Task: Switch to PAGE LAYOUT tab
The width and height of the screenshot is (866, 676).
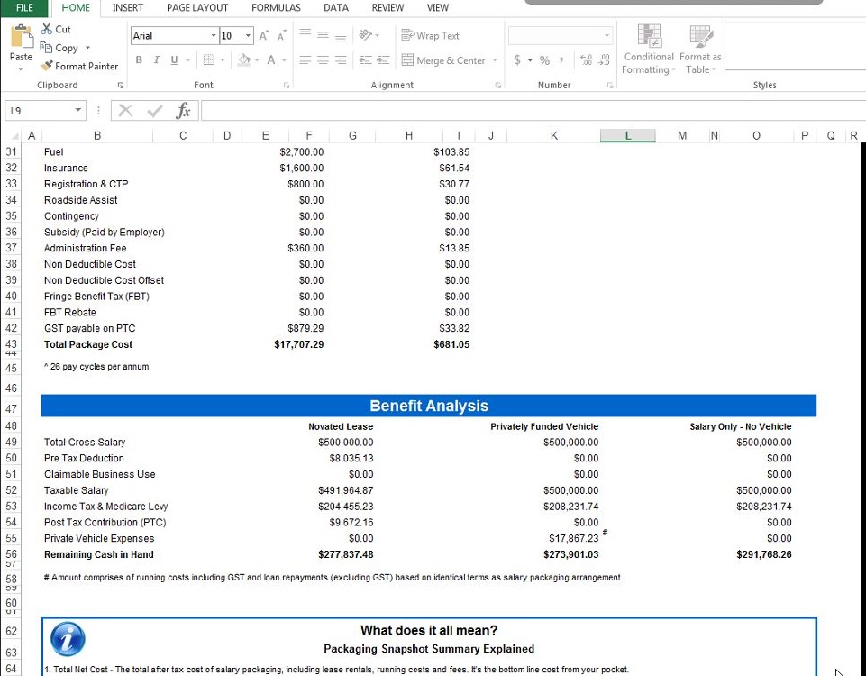Action: [x=197, y=8]
